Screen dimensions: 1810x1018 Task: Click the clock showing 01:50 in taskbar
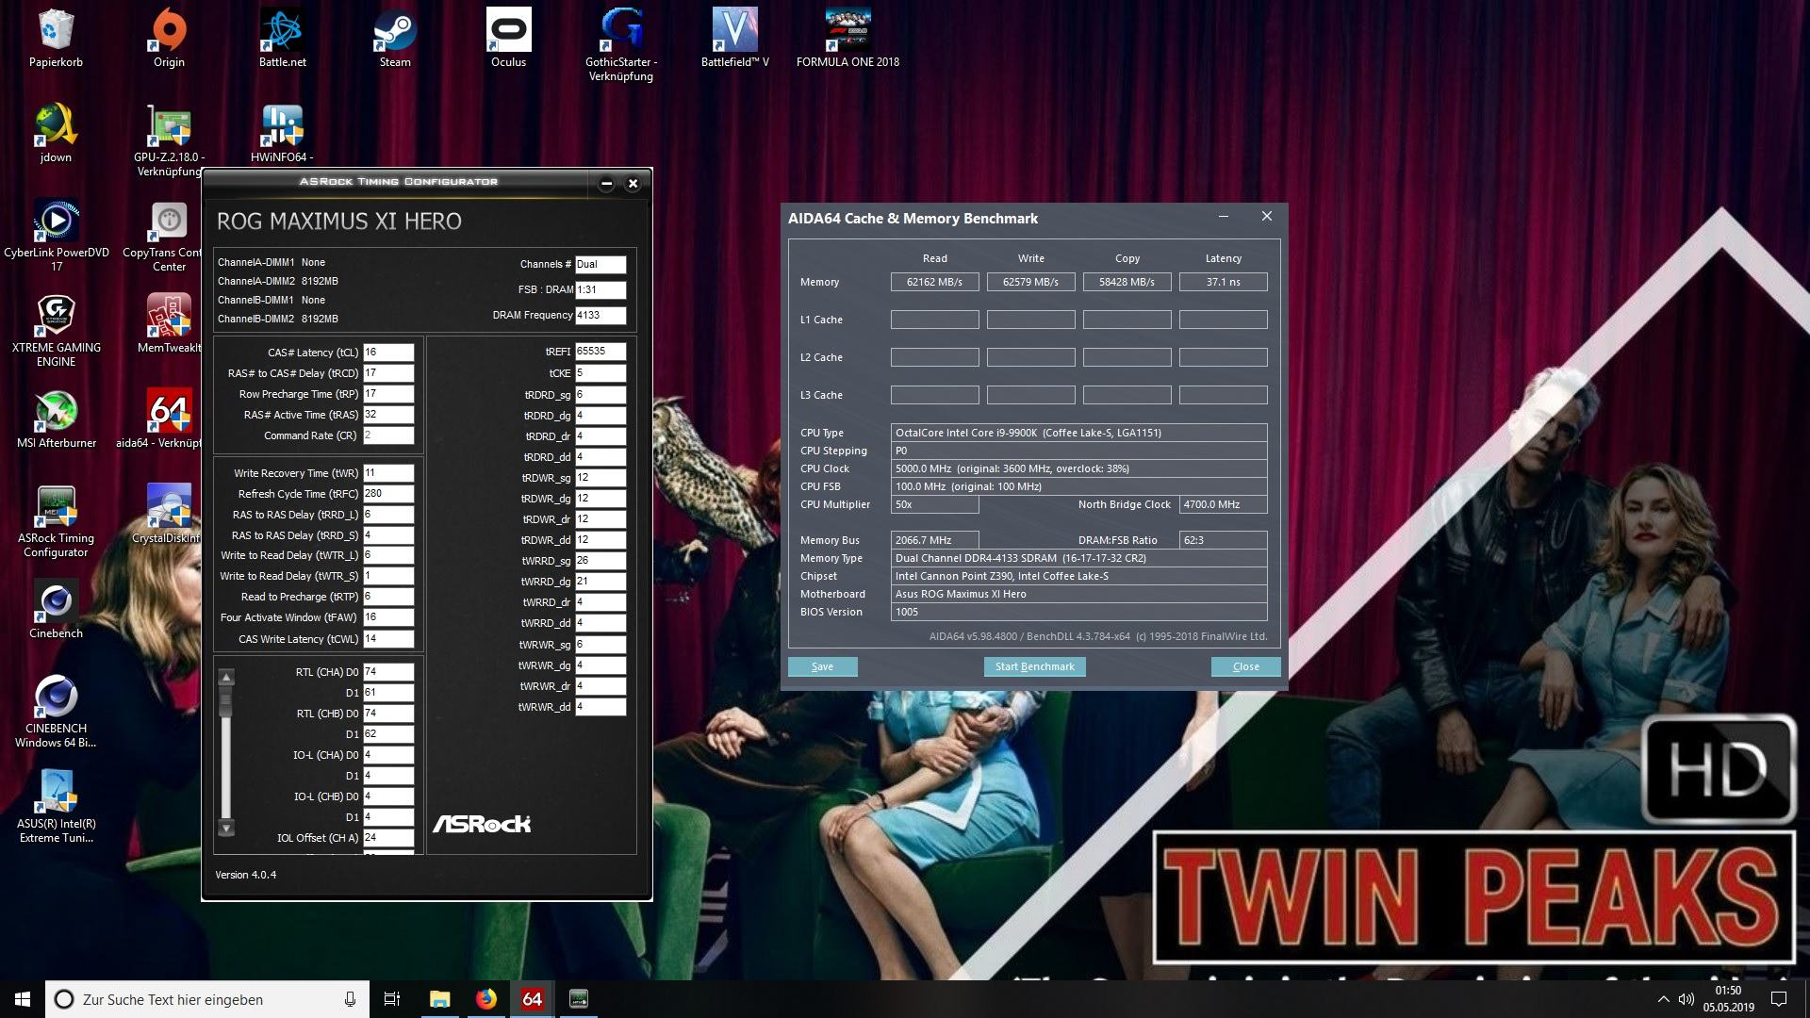coord(1728,991)
